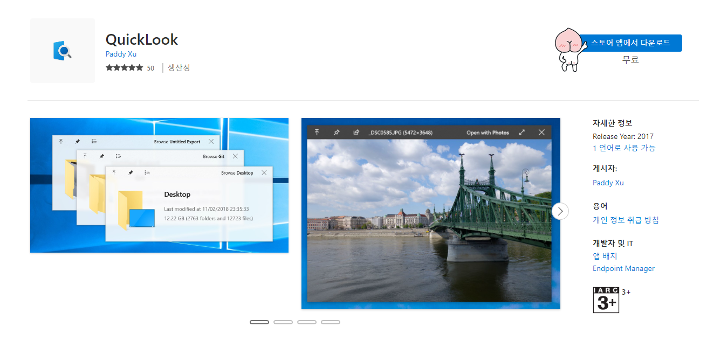Viewport: 707px width, 341px height.
Task: Click the share icon in the DSC0585.JPG preview
Action: 356,132
